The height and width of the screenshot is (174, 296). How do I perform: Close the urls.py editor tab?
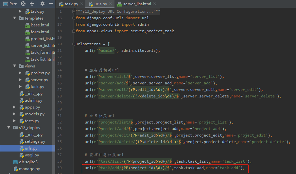(x=111, y=4)
